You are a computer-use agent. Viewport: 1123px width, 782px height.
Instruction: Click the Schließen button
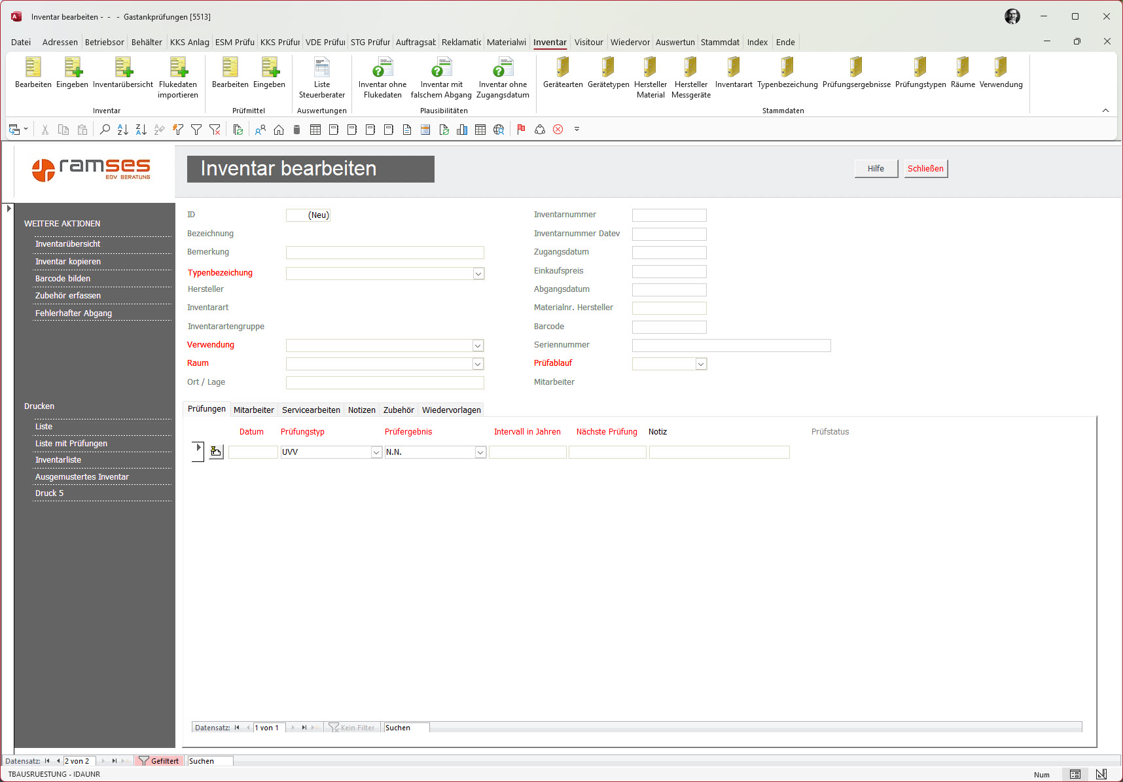click(925, 169)
